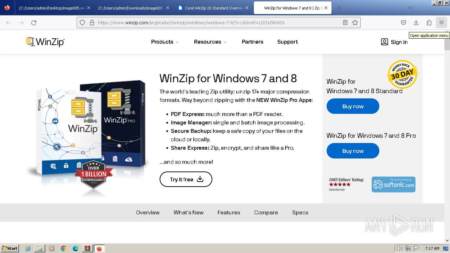Image resolution: width=450 pixels, height=253 pixels.
Task: Click the site security padlock icon
Action: [92, 22]
